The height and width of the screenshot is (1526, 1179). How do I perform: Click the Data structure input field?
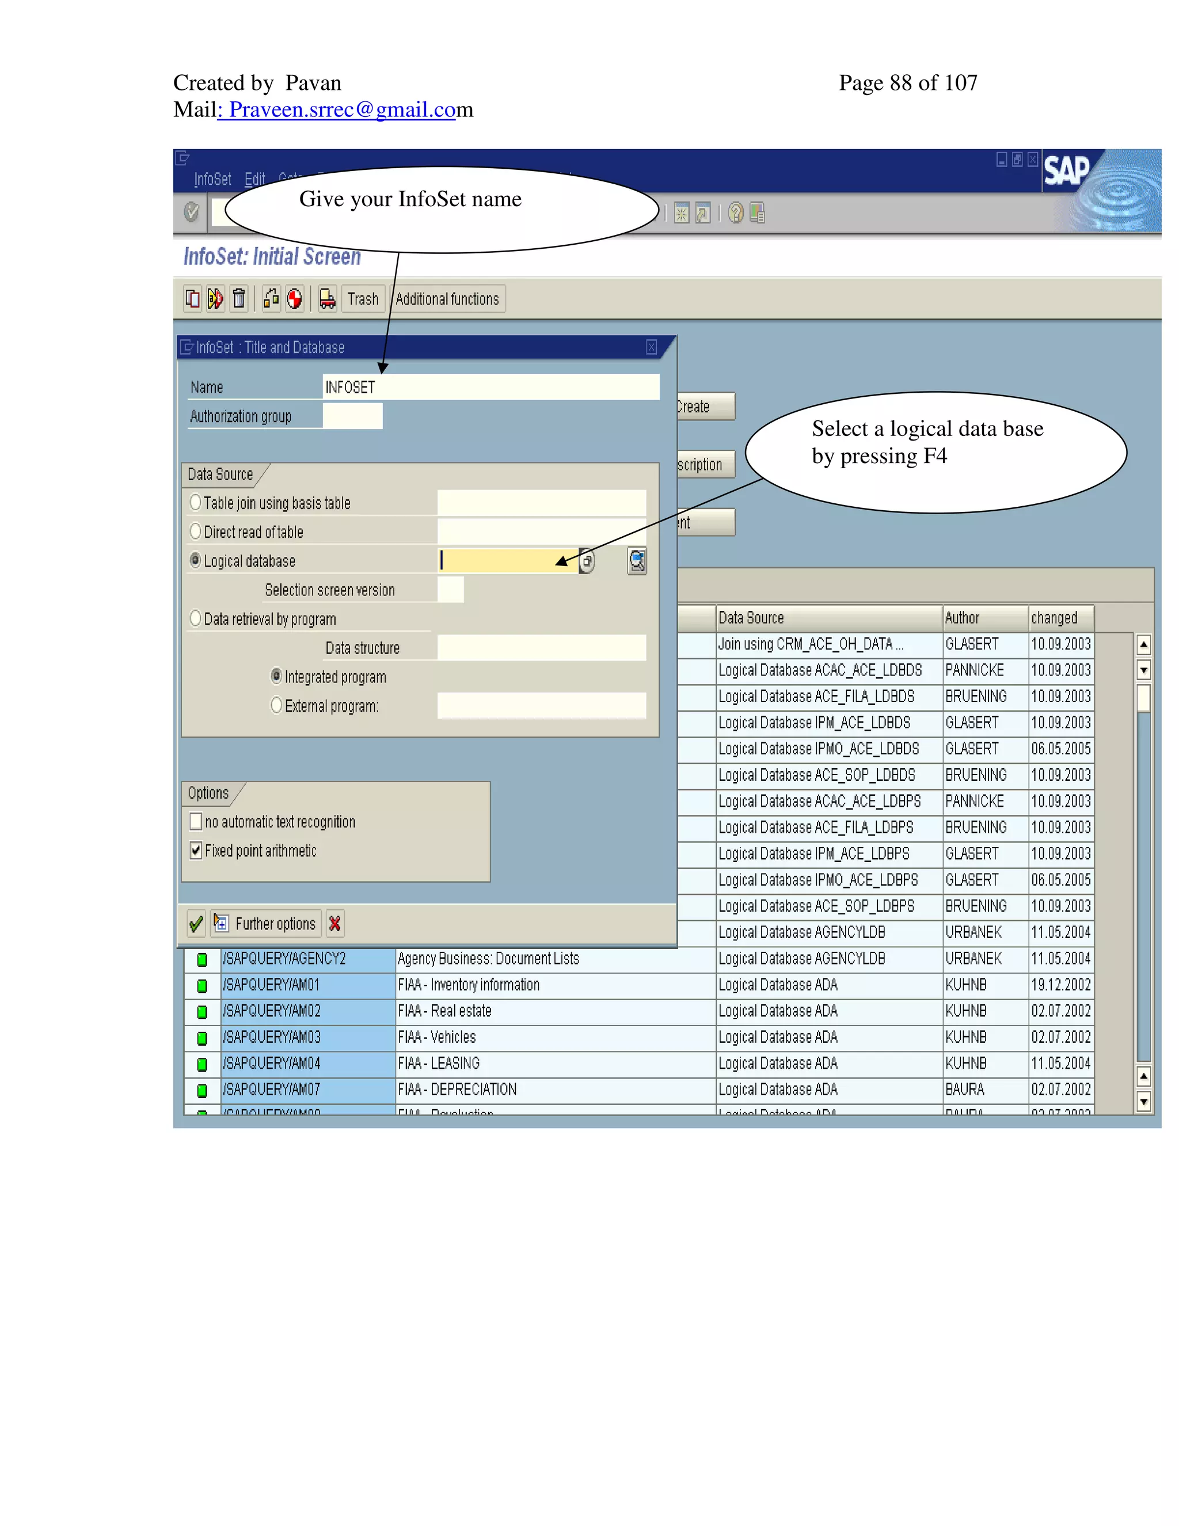tap(542, 648)
